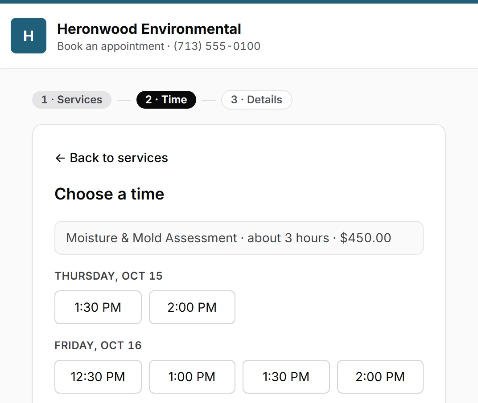Viewport: 478px width, 403px height.
Task: Choose Friday Oct 16 2:00 PM slot
Action: [380, 377]
